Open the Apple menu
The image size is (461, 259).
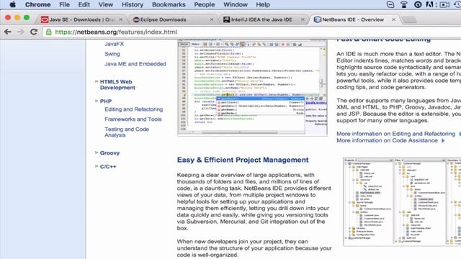point(13,4)
